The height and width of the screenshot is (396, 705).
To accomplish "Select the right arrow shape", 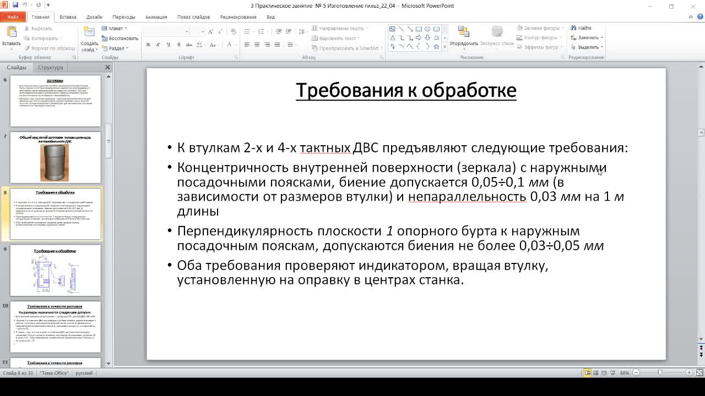I will (419, 38).
